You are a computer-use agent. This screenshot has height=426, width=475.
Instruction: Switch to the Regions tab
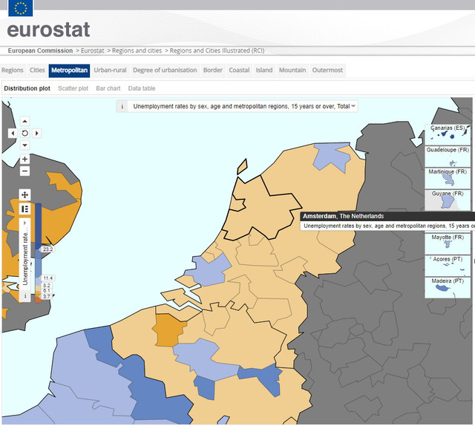tap(13, 71)
